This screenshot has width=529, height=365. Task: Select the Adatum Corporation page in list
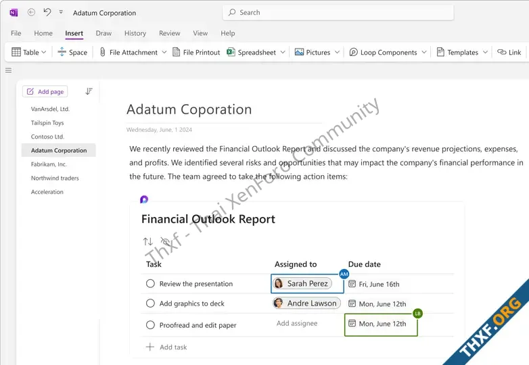tap(59, 150)
